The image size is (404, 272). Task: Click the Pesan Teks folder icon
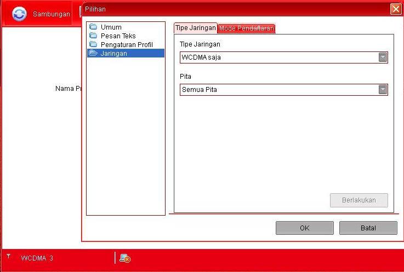[x=93, y=36]
